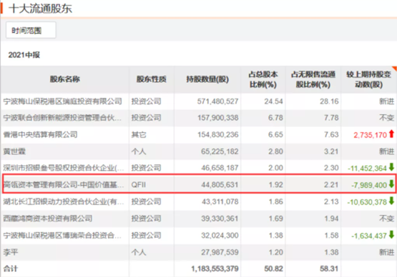This screenshot has height=277, width=397.
Task: Click the green down arrow beside -1,634,437
Action: 391,235
